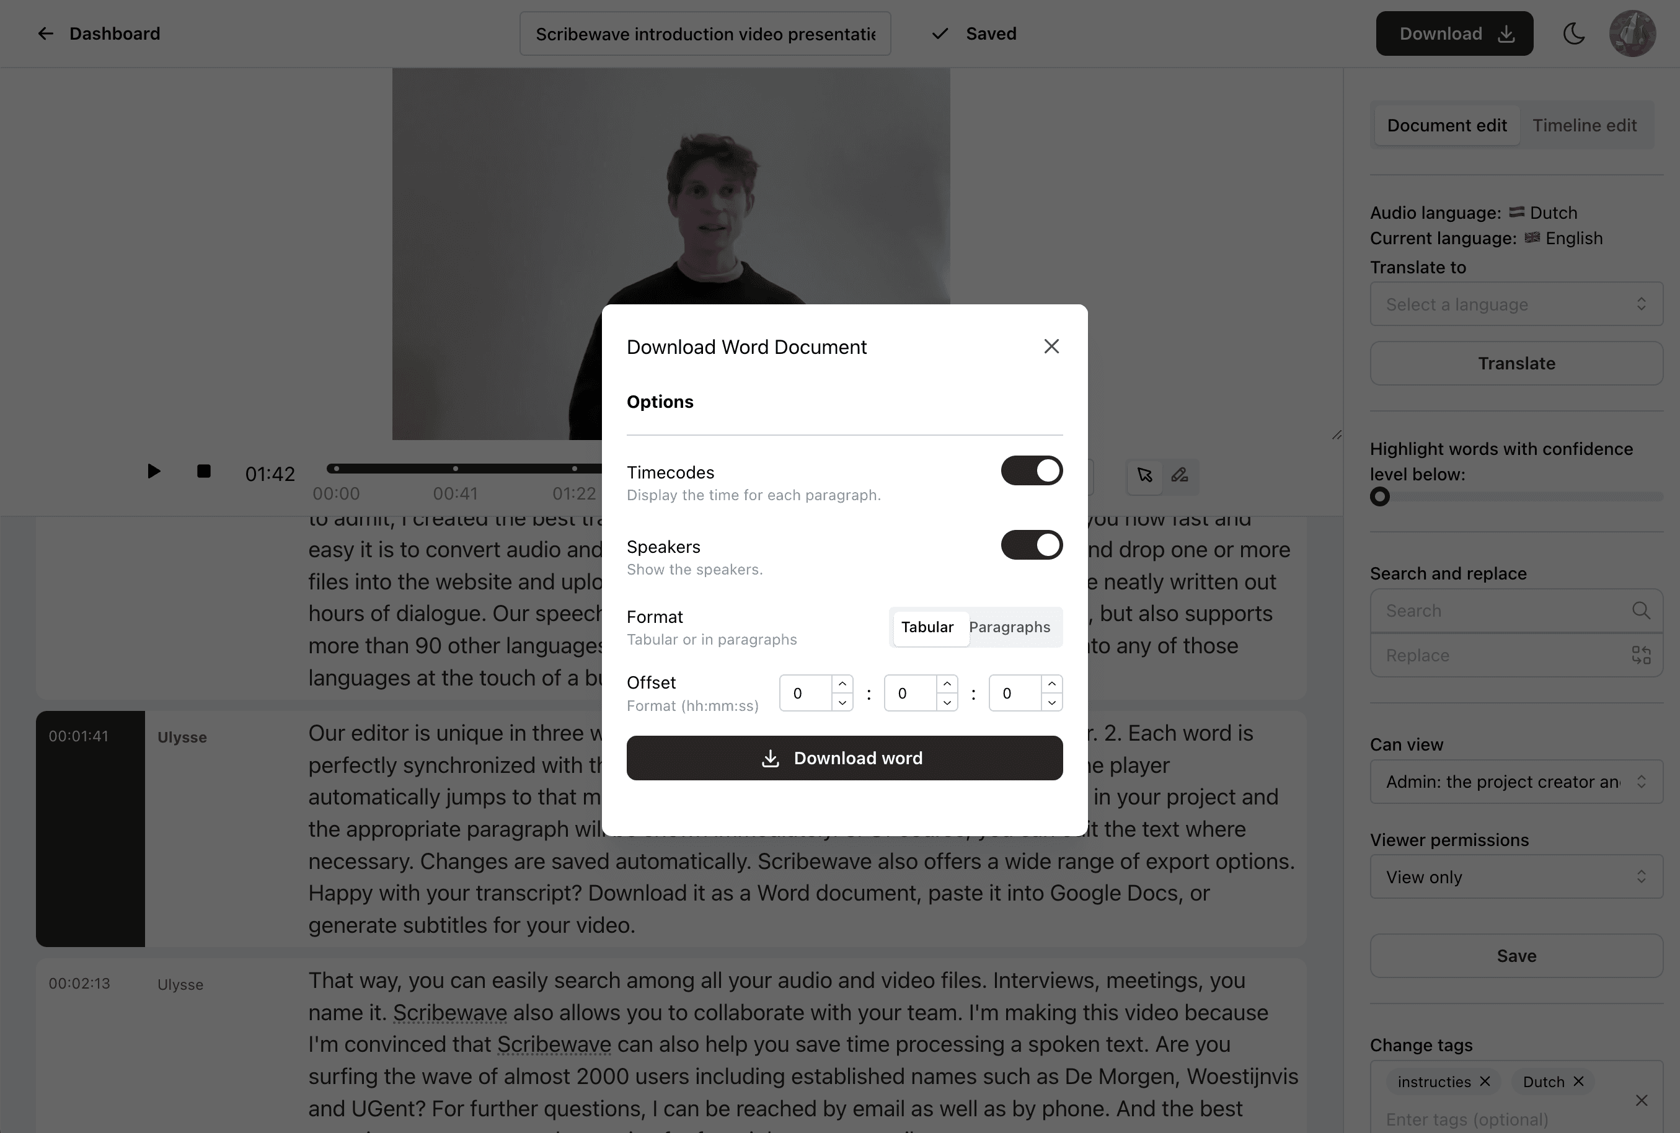Click the replace icon in Replace field
Screen dimensions: 1680x1133
(x=1642, y=655)
